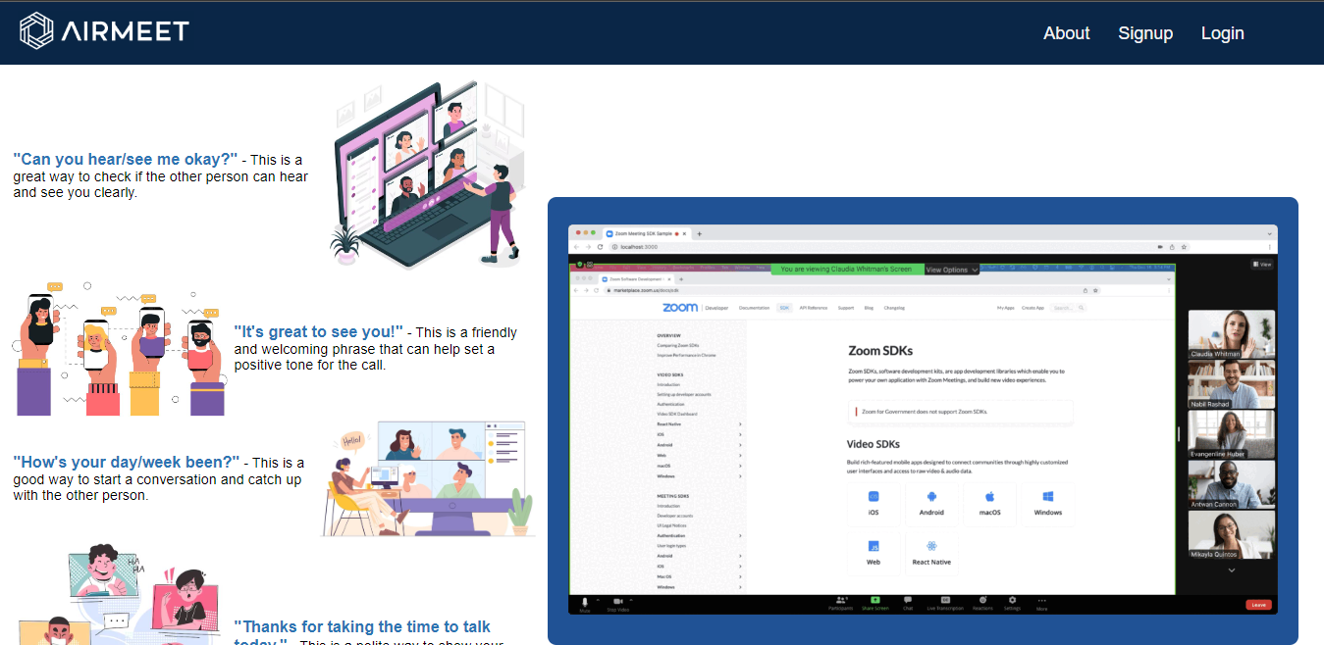Image resolution: width=1324 pixels, height=645 pixels.
Task: Select Nabil Rashad's video thumbnail
Action: pyautogui.click(x=1232, y=384)
